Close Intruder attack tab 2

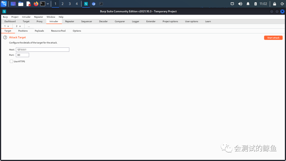tap(20, 26)
